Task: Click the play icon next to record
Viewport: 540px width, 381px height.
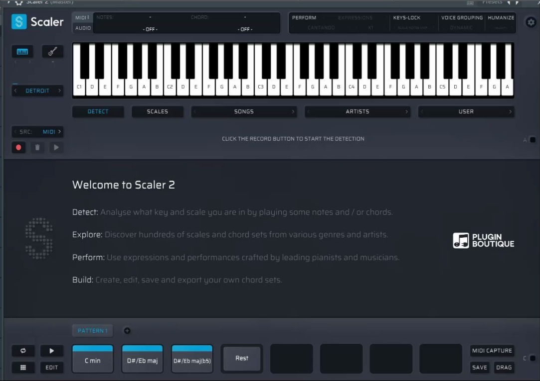Action: 56,147
